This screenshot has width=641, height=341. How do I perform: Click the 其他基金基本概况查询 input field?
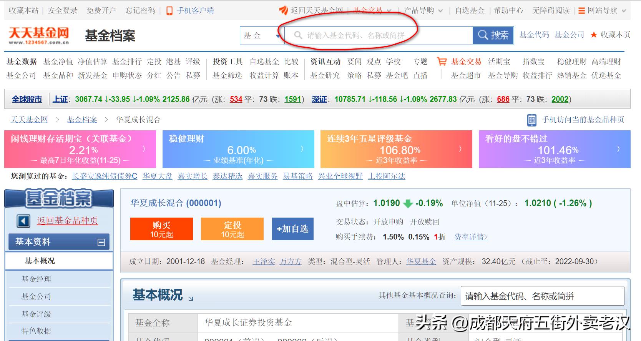point(542,296)
